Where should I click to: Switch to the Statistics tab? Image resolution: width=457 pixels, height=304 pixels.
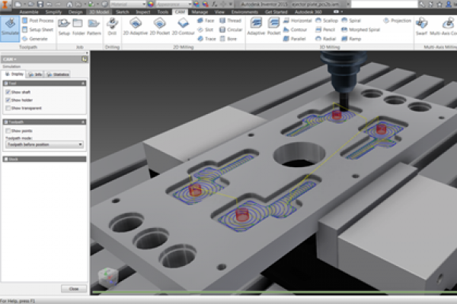click(x=59, y=74)
